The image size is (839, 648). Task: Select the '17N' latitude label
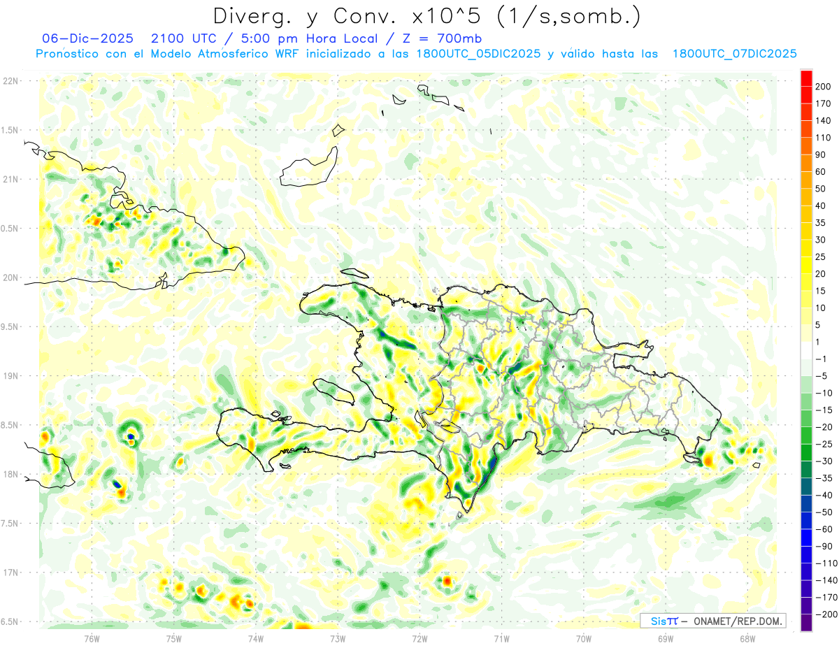(x=10, y=573)
